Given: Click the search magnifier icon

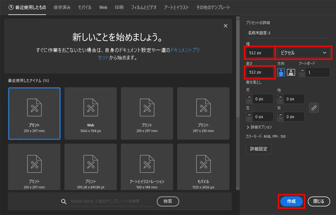Looking at the screenshot, I should [x=64, y=201].
